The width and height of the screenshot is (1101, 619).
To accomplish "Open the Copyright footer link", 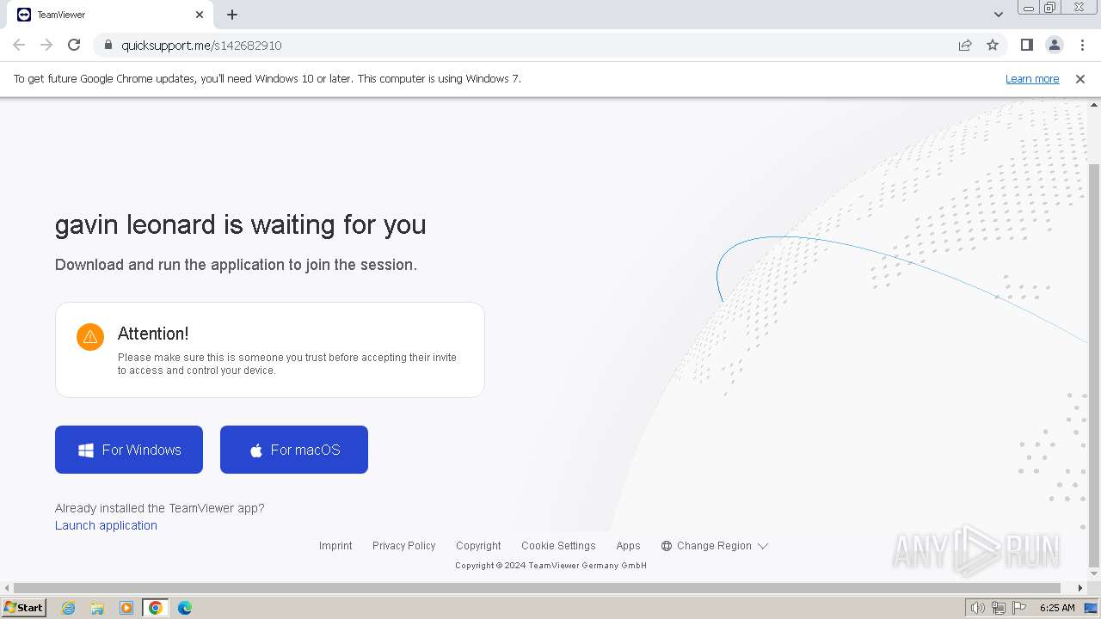I will (x=478, y=546).
